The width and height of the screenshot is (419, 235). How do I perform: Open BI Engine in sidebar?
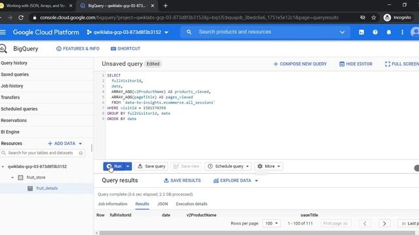10,132
